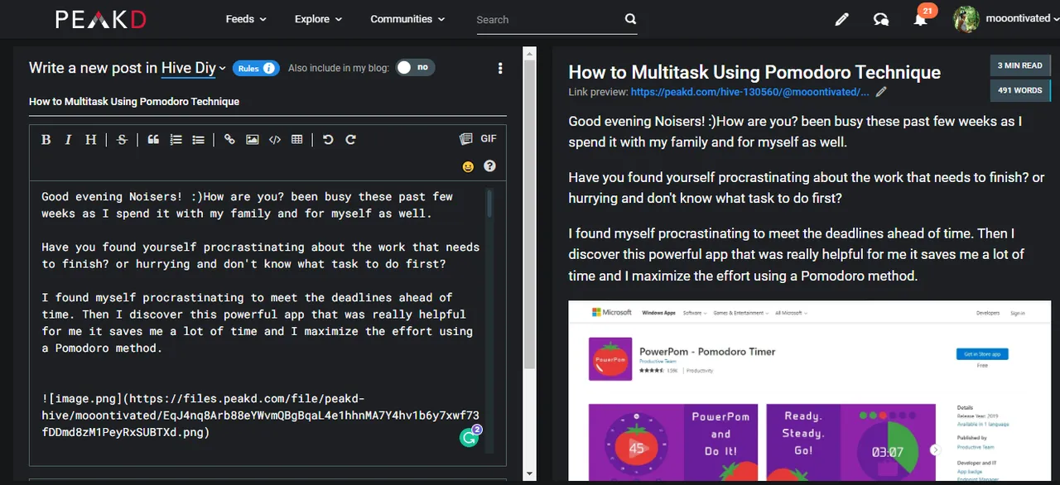The width and height of the screenshot is (1060, 485).
Task: Open the link preview peakd.com URL
Action: (749, 92)
